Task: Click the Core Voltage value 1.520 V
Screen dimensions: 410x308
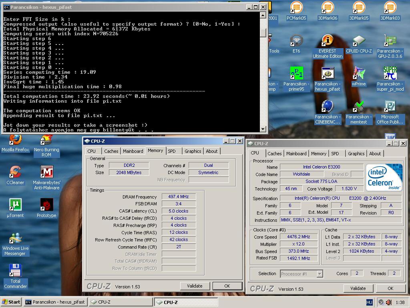Action: (349, 188)
